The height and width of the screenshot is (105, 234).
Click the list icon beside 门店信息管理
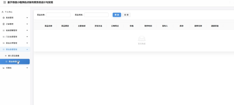click(x=4, y=37)
